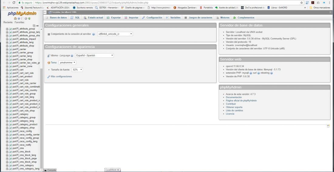Expand the ps47f_category_lang table node

7,121
